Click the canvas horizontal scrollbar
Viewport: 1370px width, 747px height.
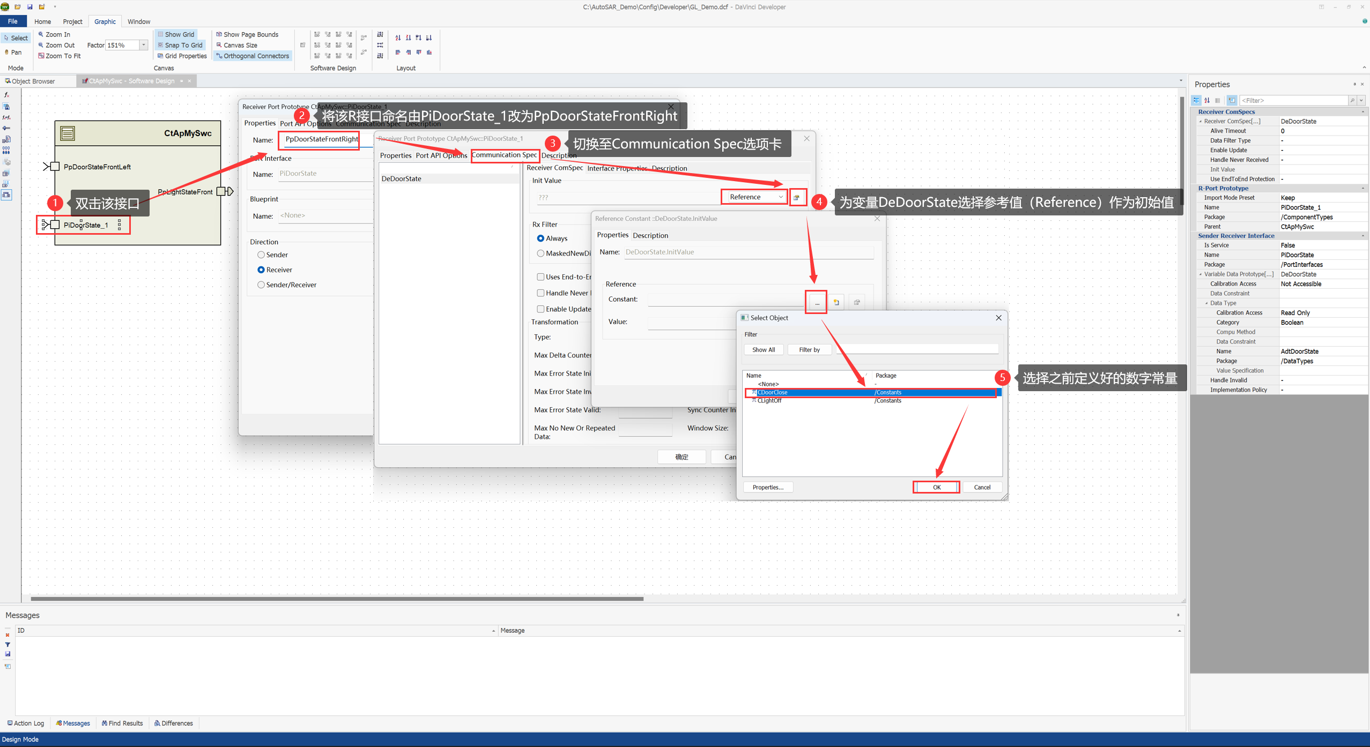tap(337, 599)
